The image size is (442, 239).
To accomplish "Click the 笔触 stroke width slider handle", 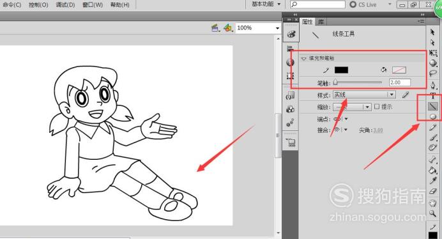I will [335, 82].
